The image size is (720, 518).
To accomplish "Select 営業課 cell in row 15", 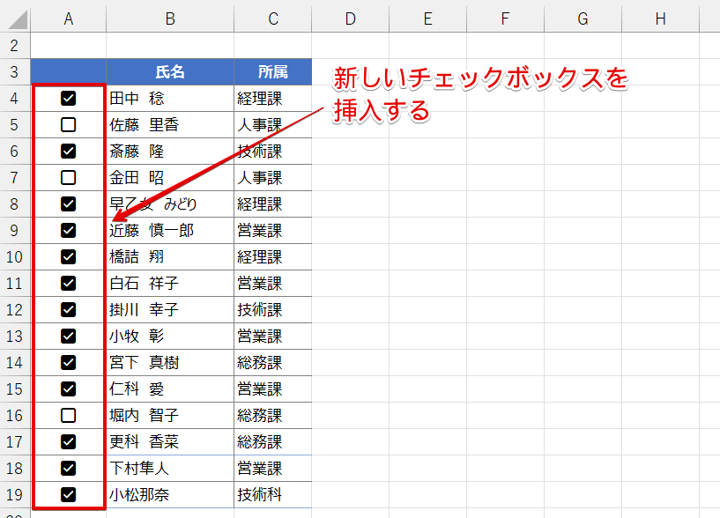I will (273, 389).
